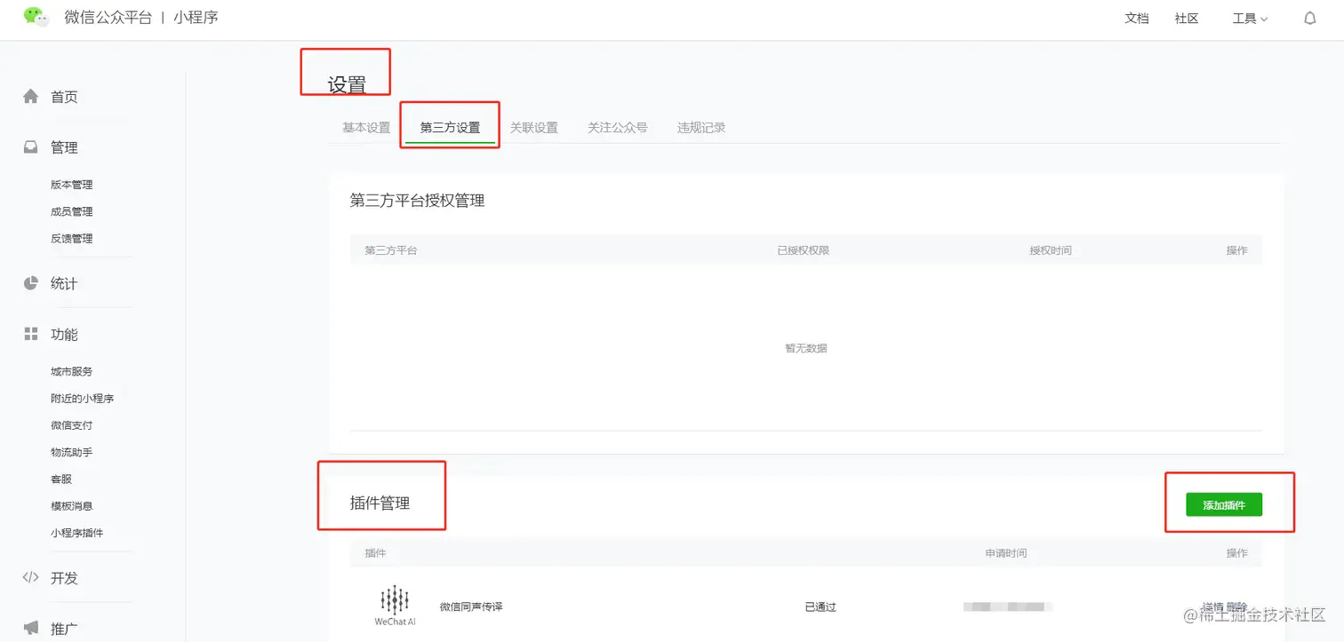Image resolution: width=1344 pixels, height=642 pixels.
Task: Switch to the 基本设置 tab
Action: click(x=366, y=127)
